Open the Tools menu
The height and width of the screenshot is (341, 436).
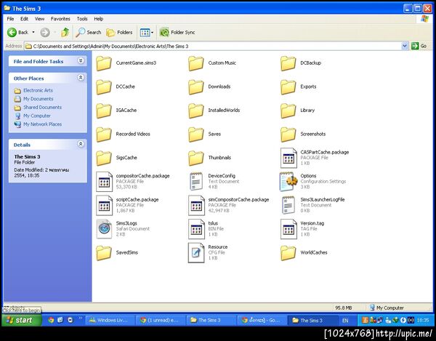coord(82,18)
